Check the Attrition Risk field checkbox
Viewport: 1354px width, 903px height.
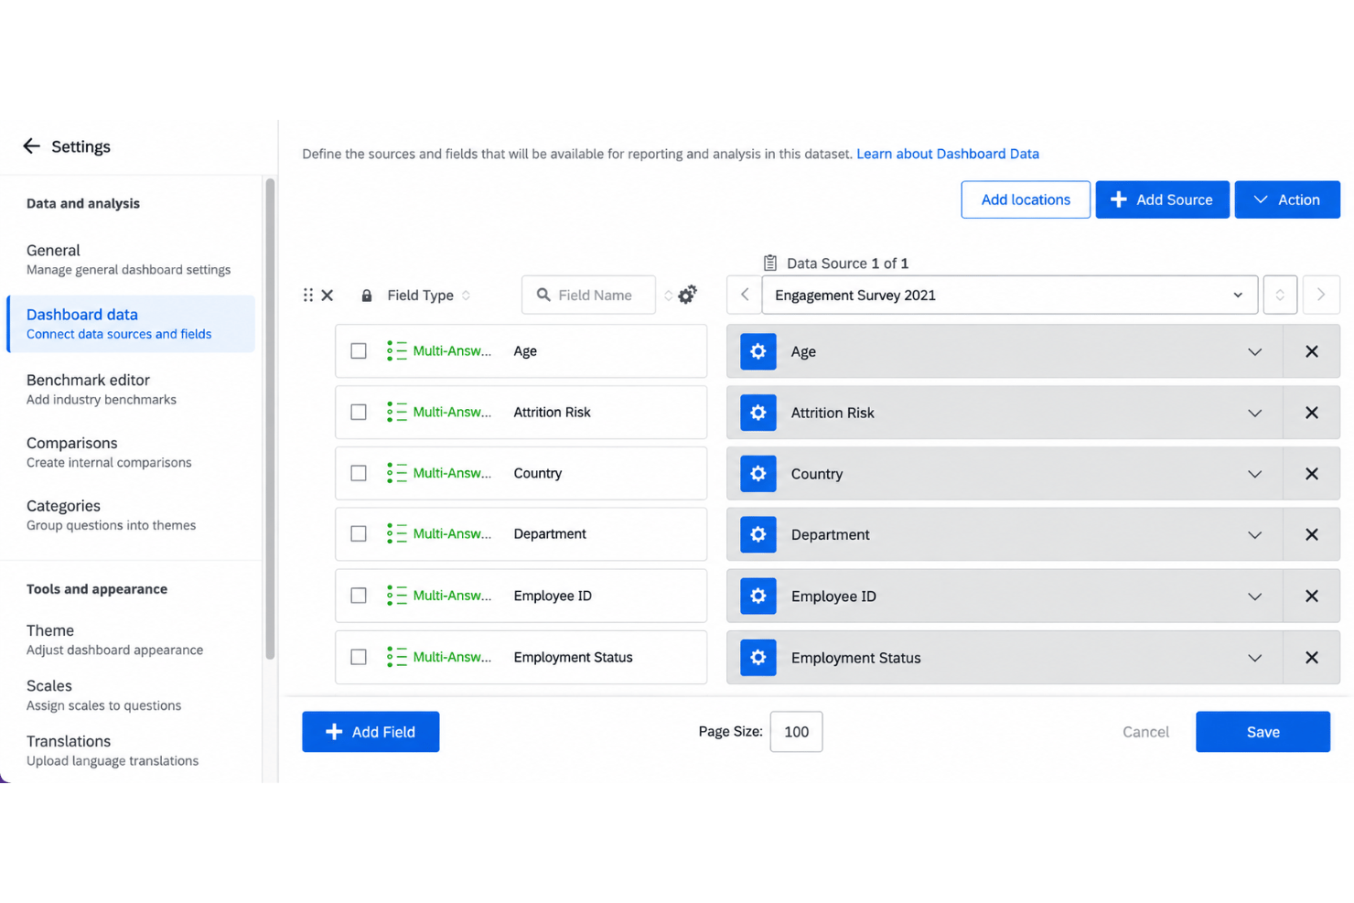click(x=359, y=413)
